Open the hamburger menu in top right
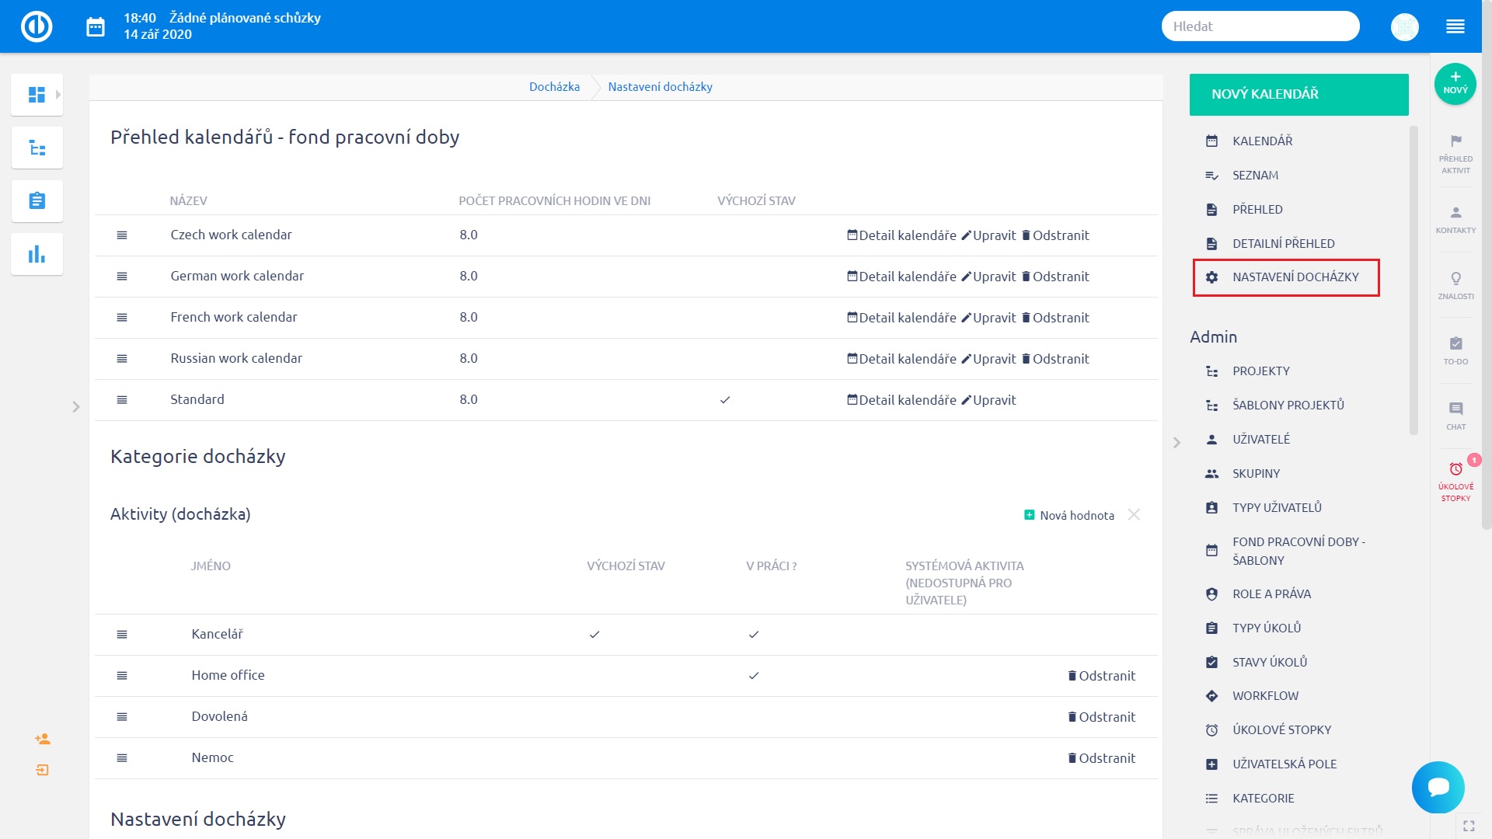This screenshot has width=1492, height=839. click(1455, 27)
